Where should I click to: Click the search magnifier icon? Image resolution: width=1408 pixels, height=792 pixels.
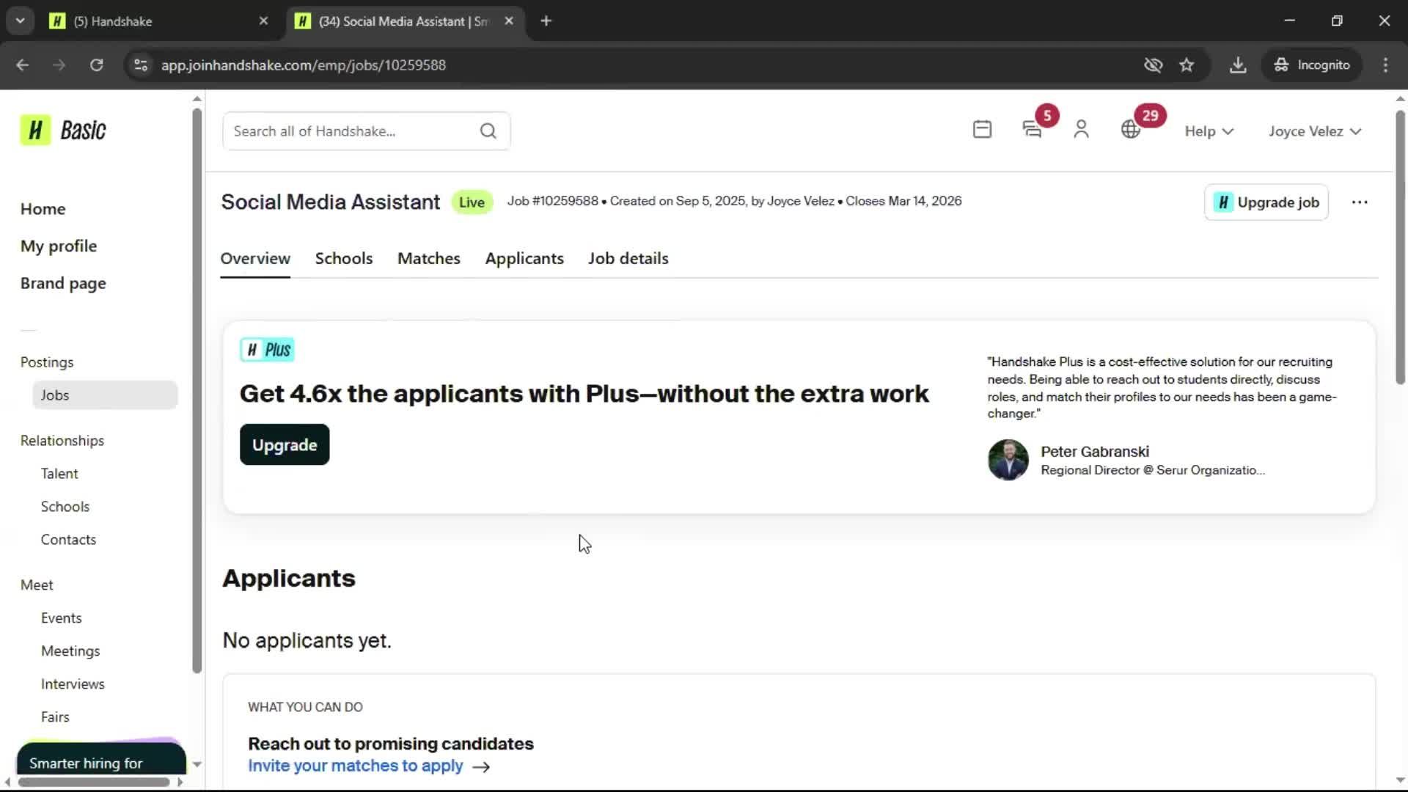(x=488, y=131)
